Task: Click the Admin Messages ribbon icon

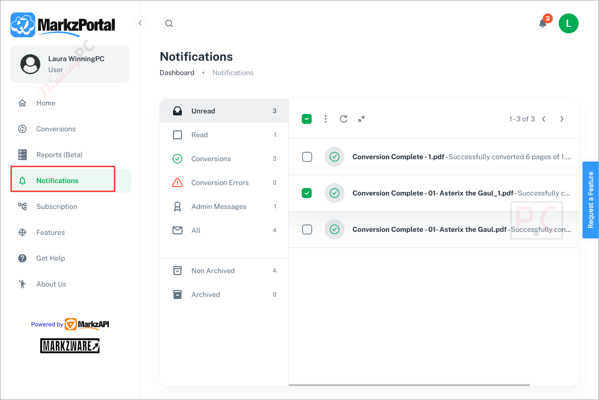Action: 177,206
